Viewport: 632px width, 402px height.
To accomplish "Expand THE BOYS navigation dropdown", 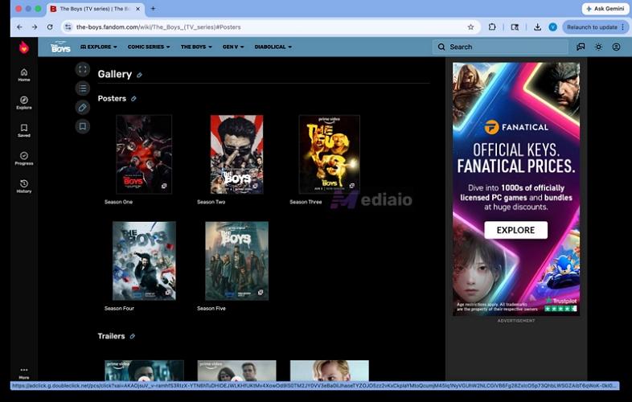I will pyautogui.click(x=196, y=47).
